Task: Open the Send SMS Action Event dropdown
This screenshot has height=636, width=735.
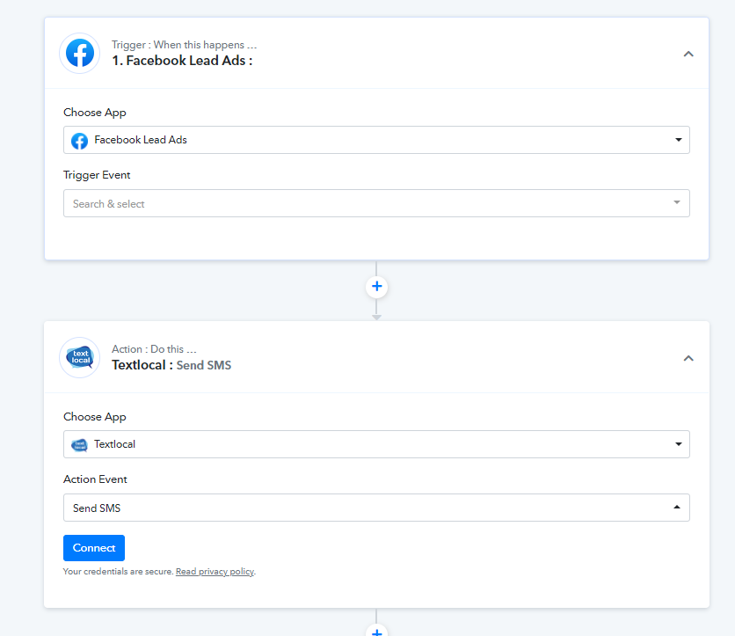Action: [376, 508]
